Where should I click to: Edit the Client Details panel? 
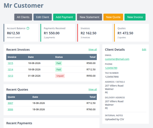click(144, 50)
